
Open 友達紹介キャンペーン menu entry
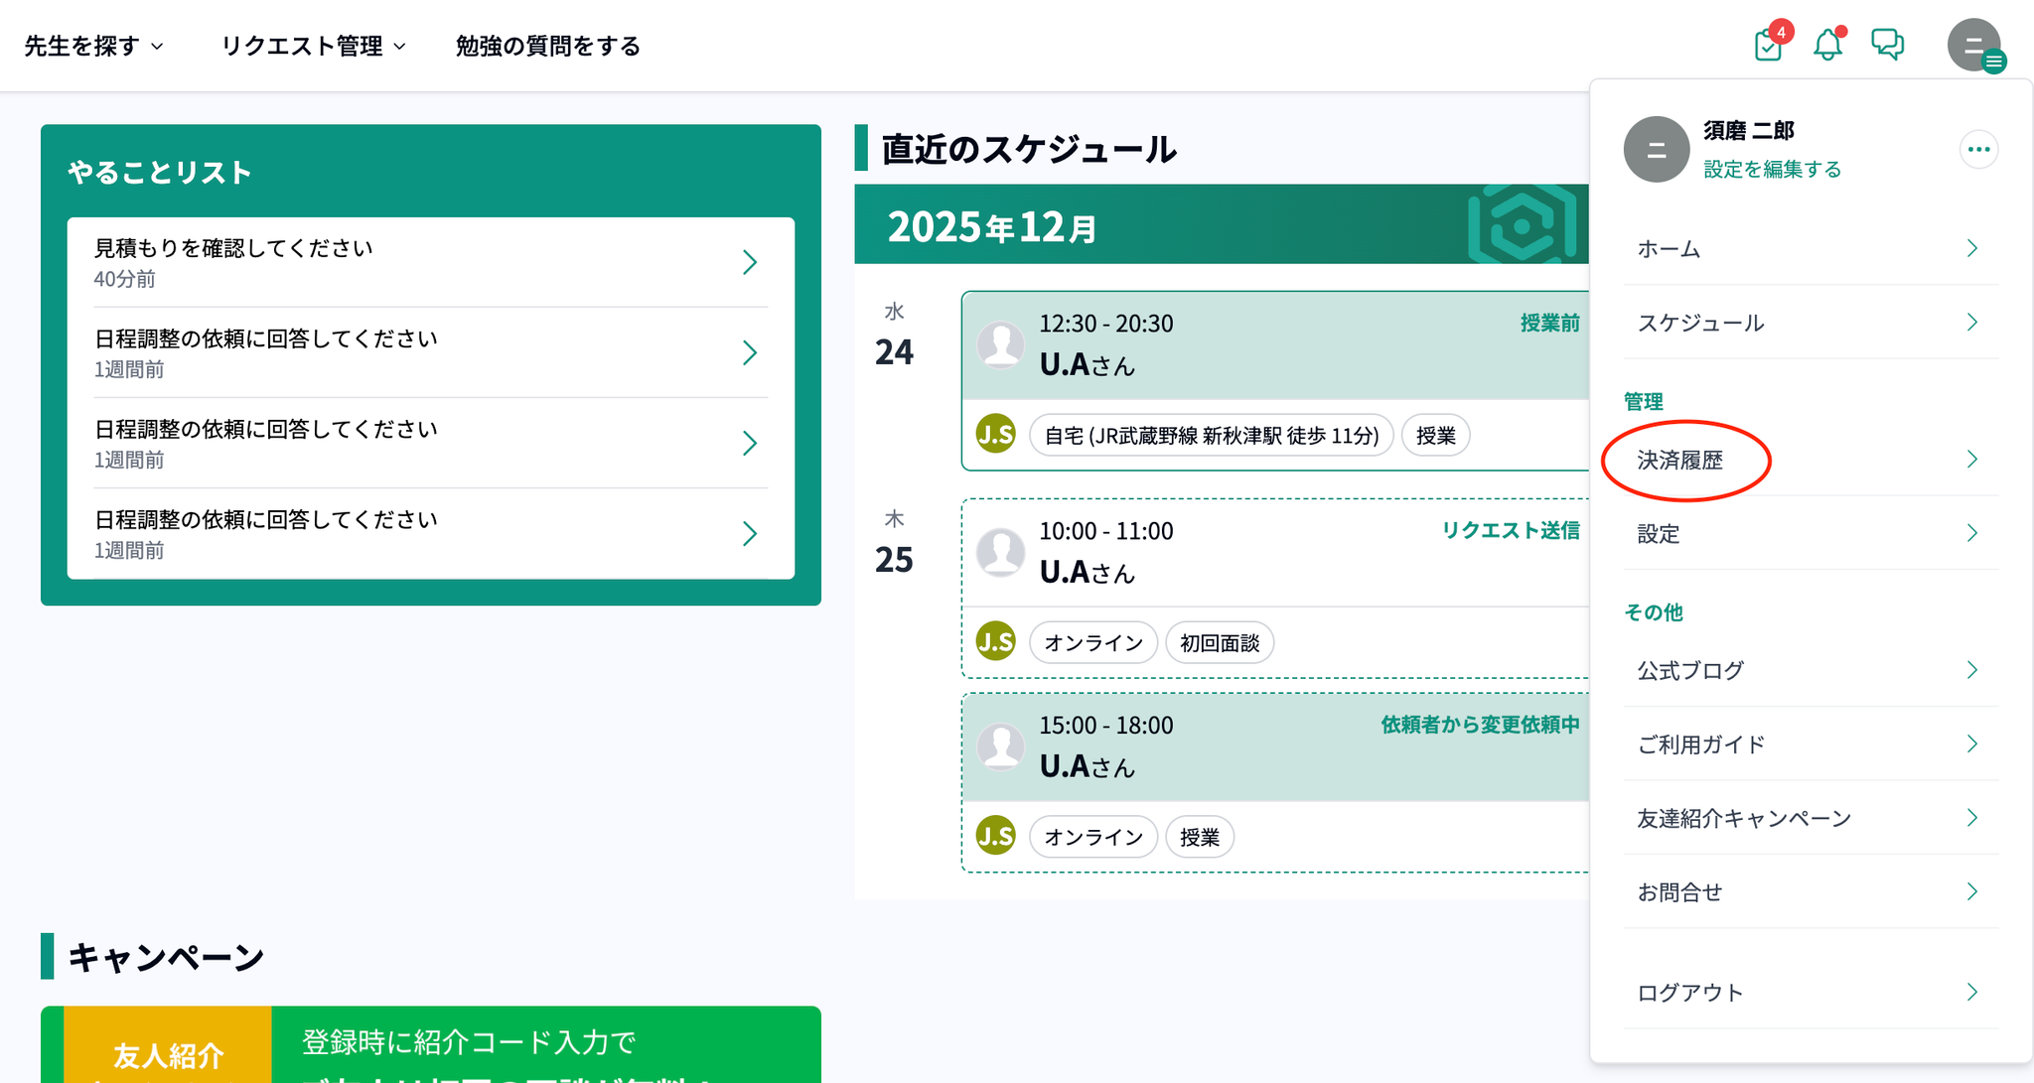click(1744, 818)
